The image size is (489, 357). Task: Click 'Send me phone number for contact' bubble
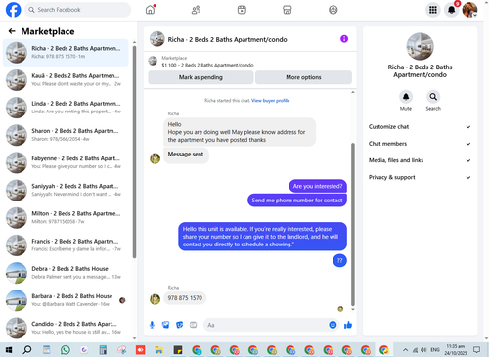pyautogui.click(x=297, y=201)
